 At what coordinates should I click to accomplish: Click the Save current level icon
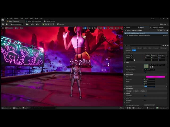[x=3, y=24]
